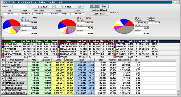Click the yellow swatch beside GARANTI BBVA seller

pos(59,52)
